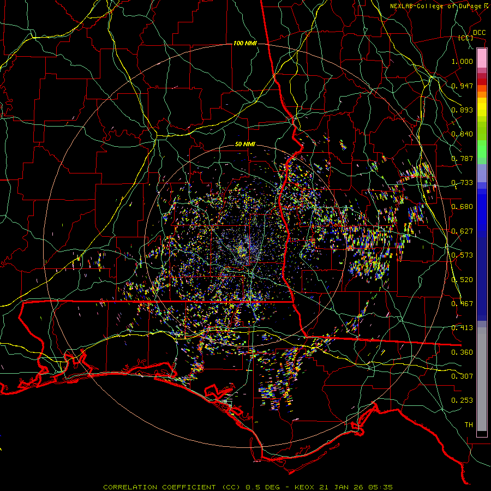Click the 0.520 scale value
Screen dimensions: 491x491
pos(462,280)
